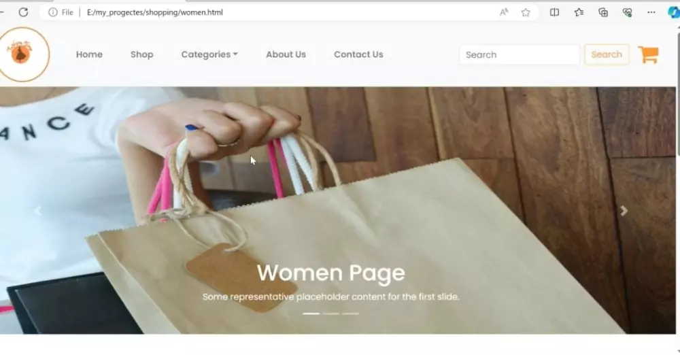The image size is (680, 355).
Task: Click into the Search input field
Action: pos(519,54)
